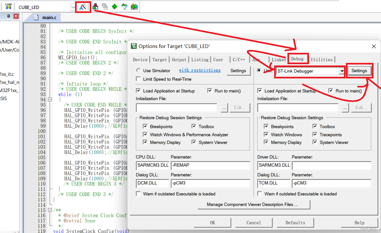The image size is (381, 233).
Task: Collapse the comment block fold at line 115
Action: 50,210
